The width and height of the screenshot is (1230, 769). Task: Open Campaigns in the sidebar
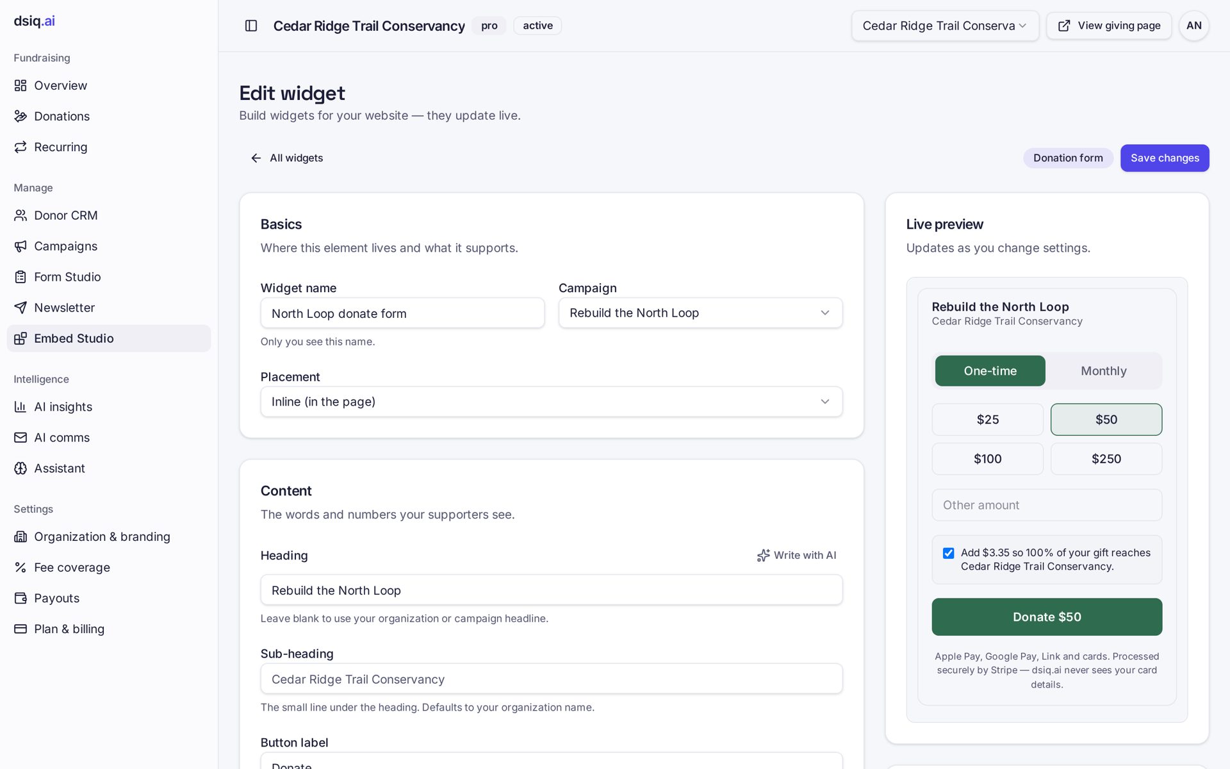click(x=108, y=246)
